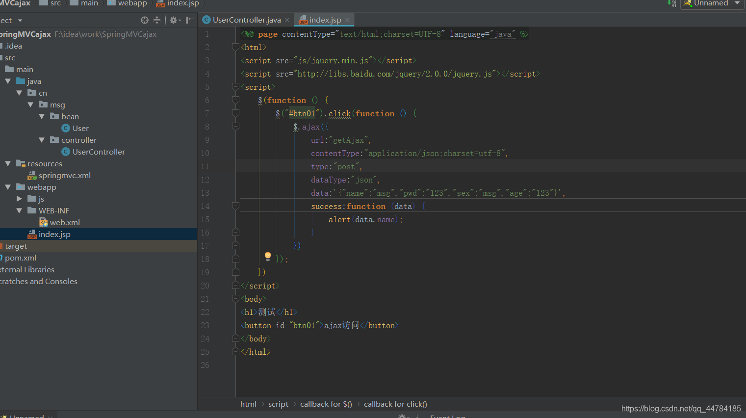Image resolution: width=746 pixels, height=418 pixels.
Task: Toggle code fold marker on line 6
Action: tap(235, 100)
